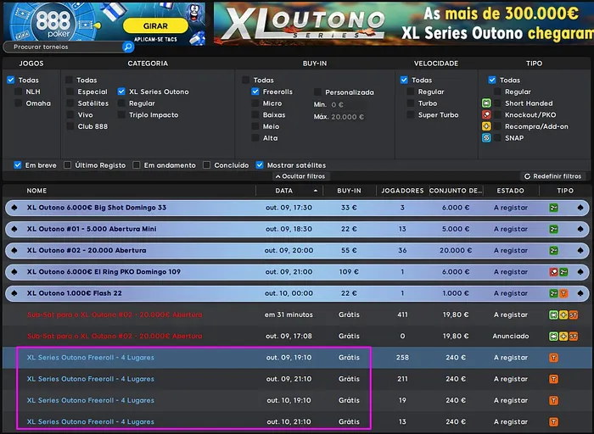Open XL Outono 6.000€ Big Shot Domingo 33
The image size is (594, 434).
[x=97, y=208]
